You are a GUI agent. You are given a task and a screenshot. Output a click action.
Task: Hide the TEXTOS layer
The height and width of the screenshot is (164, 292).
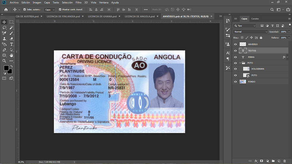click(x=235, y=51)
